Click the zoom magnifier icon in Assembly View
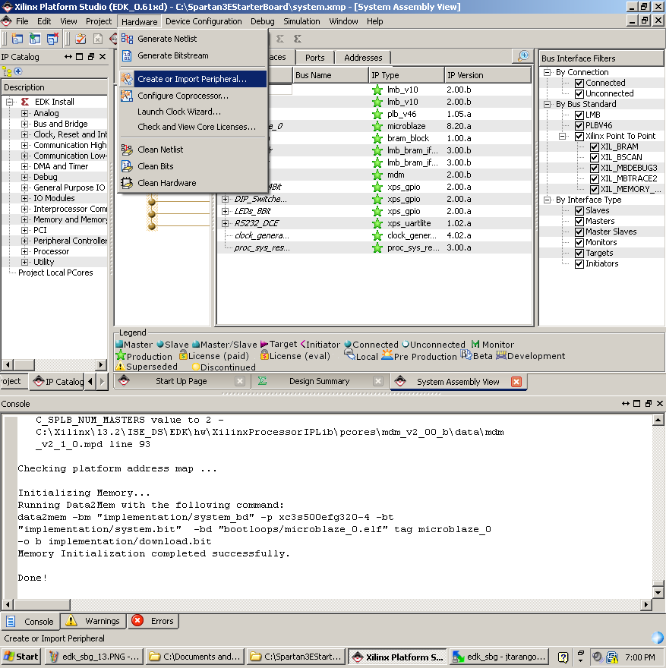Screen dimensions: 666x668 click(524, 56)
